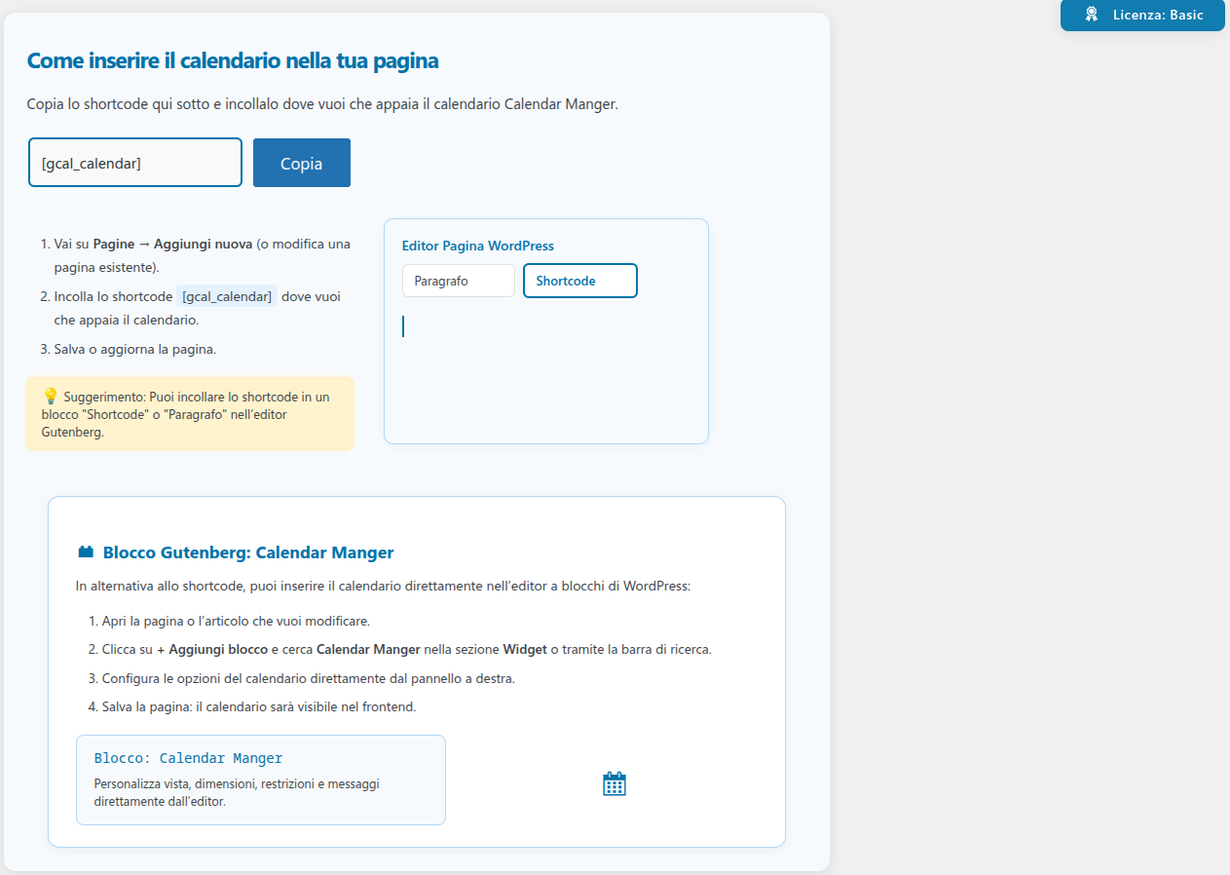The image size is (1230, 875).
Task: Click the bold + Aggiungi blocco text
Action: (211, 649)
